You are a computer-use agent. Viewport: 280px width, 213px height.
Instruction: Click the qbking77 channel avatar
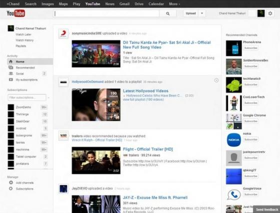tap(234, 177)
